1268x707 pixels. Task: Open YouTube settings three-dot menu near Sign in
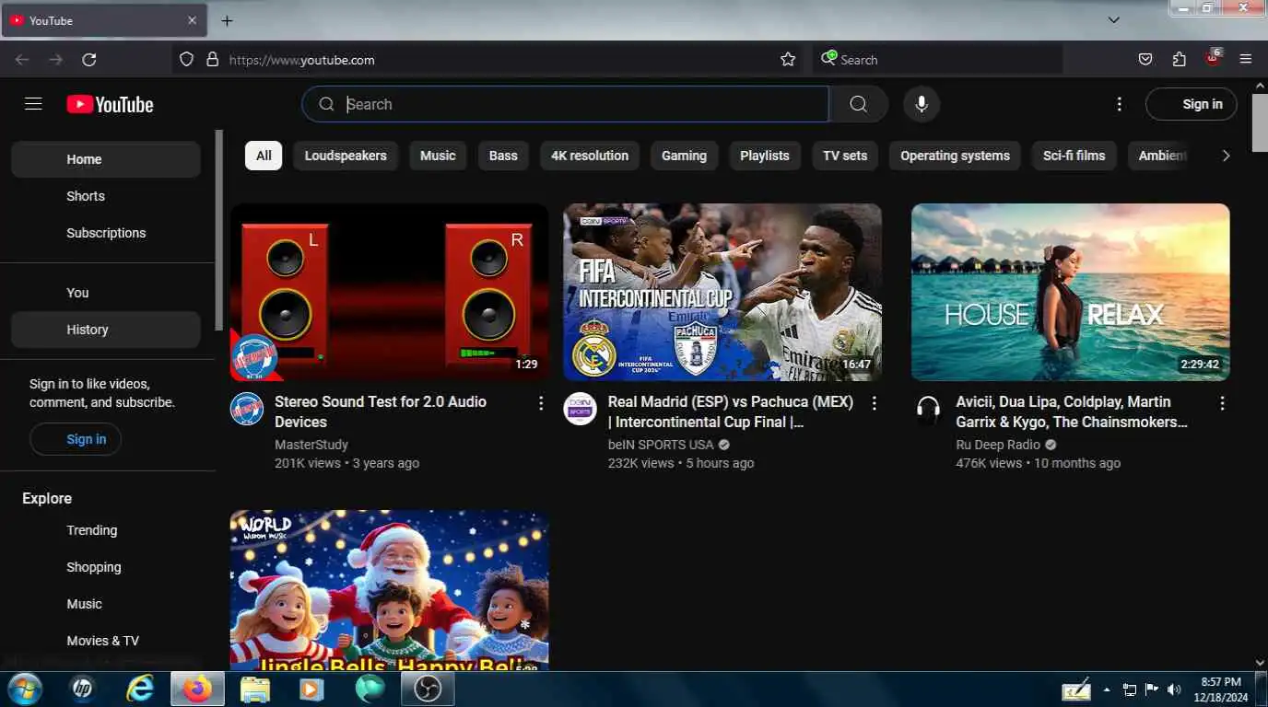point(1119,104)
